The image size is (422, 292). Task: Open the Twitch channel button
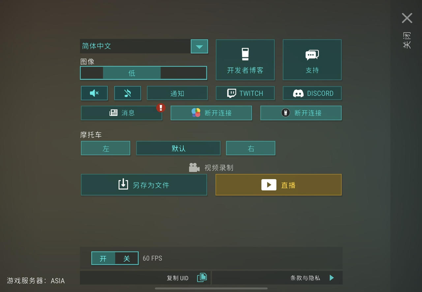(245, 93)
